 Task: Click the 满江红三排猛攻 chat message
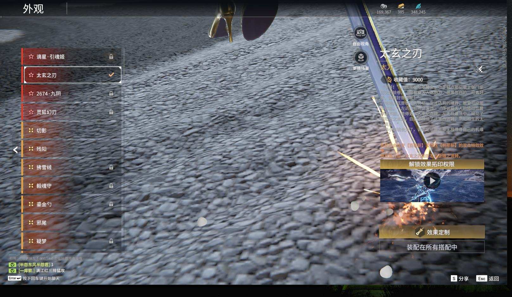[x=50, y=271]
